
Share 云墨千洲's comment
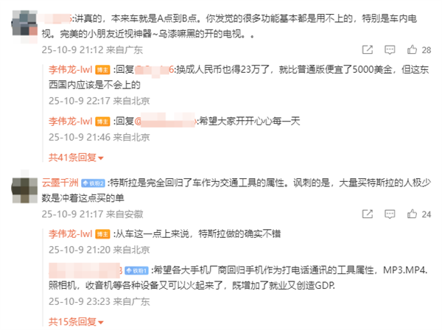click(367, 214)
